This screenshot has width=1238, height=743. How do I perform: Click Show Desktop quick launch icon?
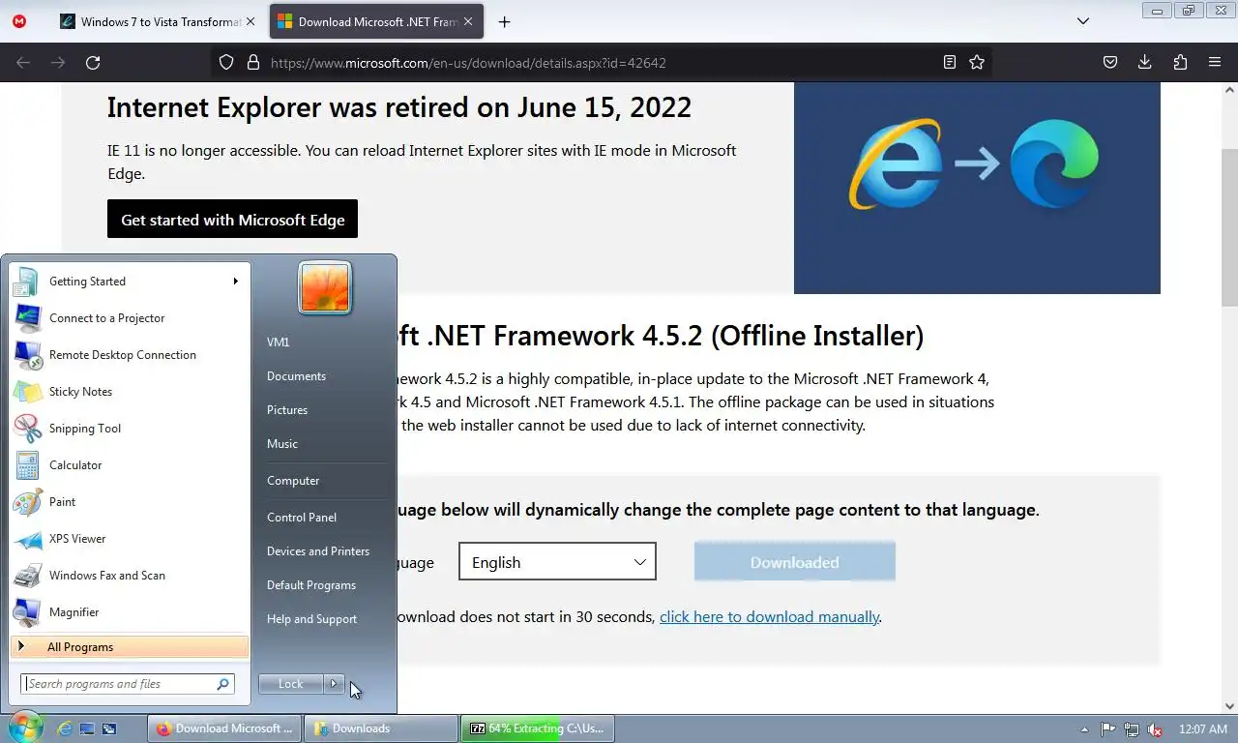[x=87, y=728]
